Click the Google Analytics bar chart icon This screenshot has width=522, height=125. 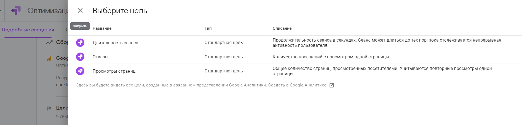click(49, 58)
